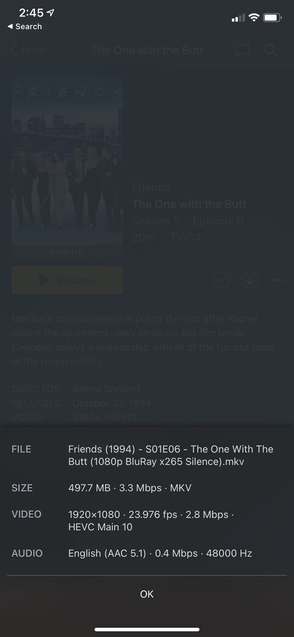Image resolution: width=294 pixels, height=637 pixels.
Task: Tap the Resume playback button
Action: pos(67,281)
